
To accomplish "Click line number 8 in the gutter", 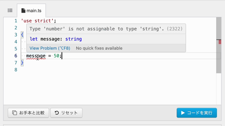I will point(16,70).
